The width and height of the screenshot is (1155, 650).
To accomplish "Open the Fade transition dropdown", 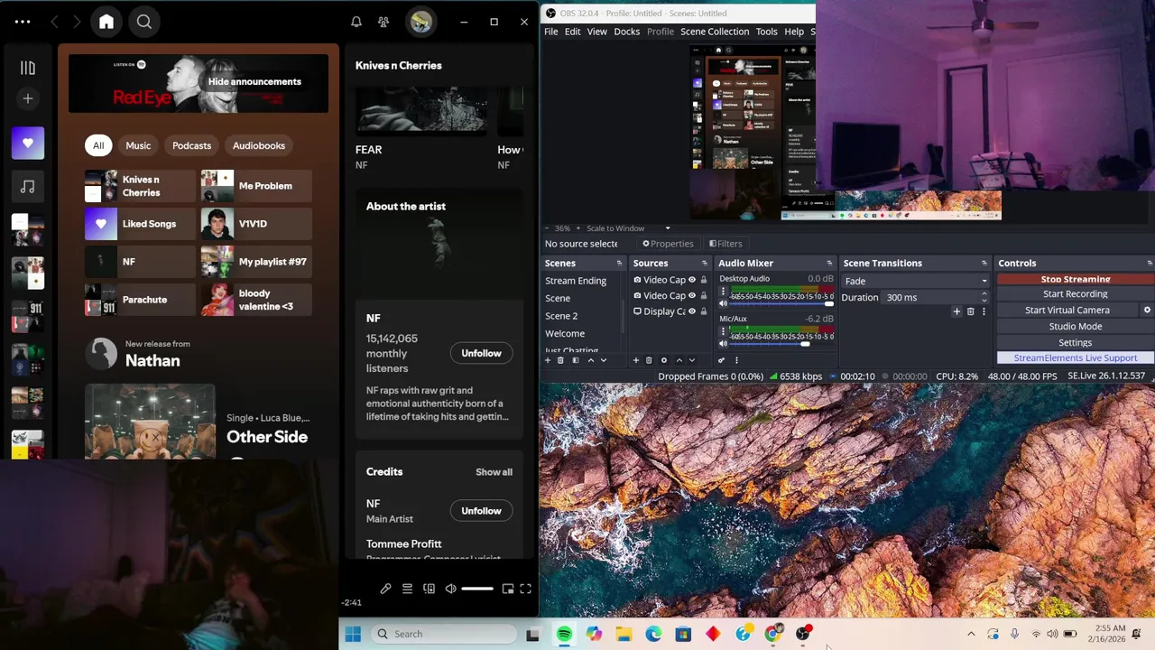I will point(914,281).
